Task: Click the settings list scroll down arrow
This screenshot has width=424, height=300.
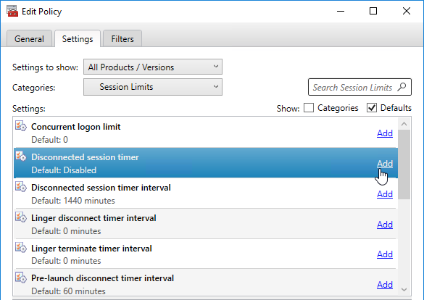Action: pos(404,289)
